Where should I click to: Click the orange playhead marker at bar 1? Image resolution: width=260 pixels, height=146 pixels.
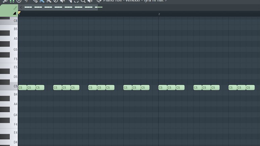[19, 13]
